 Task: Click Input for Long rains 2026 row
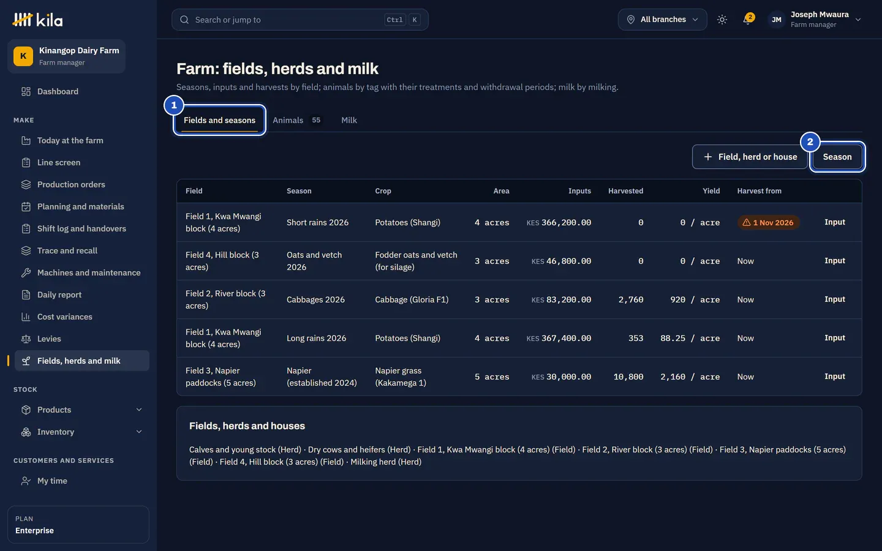834,338
